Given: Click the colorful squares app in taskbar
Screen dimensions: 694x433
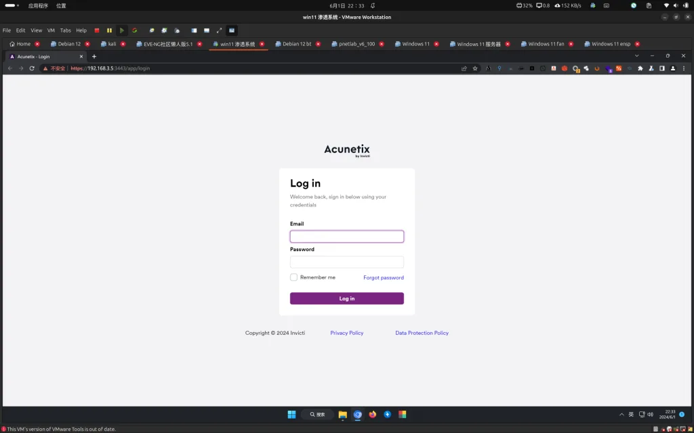Looking at the screenshot, I should pos(403,415).
